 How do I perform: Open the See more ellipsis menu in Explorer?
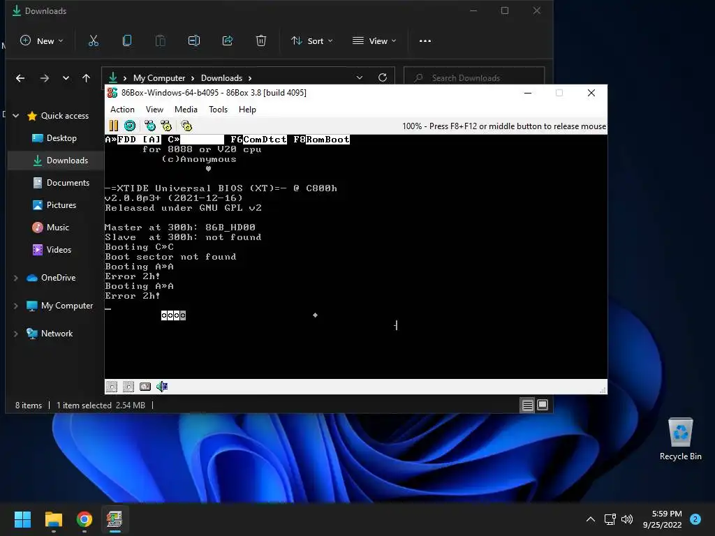point(425,41)
